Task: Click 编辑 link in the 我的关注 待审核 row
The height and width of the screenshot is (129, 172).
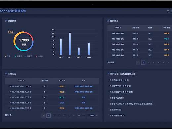Action: [x=86, y=108]
